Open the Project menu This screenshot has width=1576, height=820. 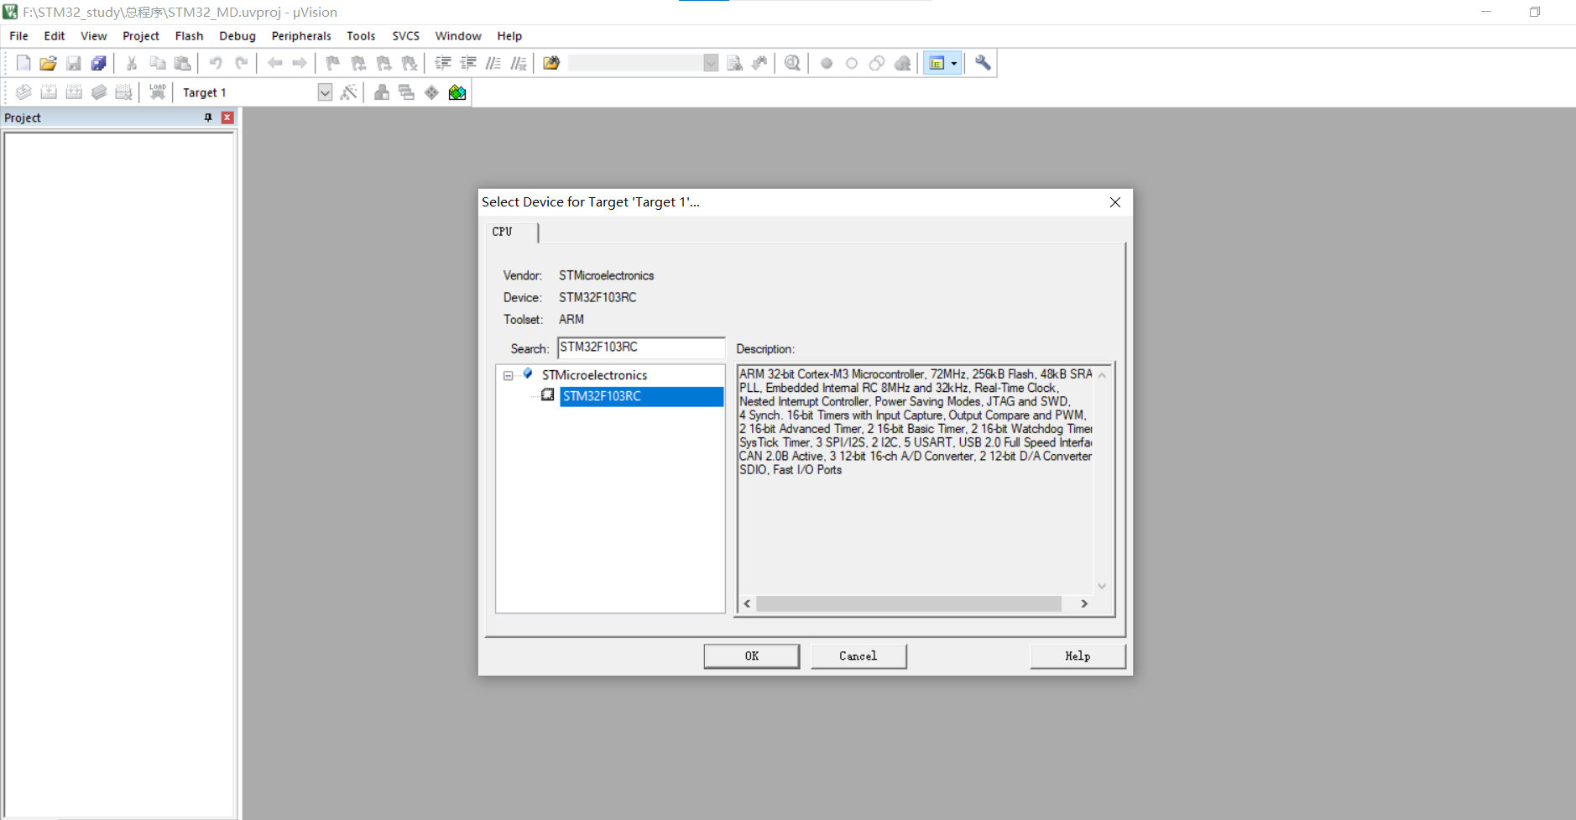140,36
